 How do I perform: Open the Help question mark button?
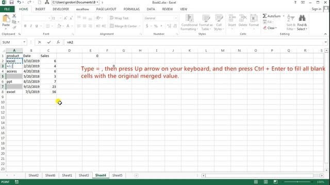295,3
